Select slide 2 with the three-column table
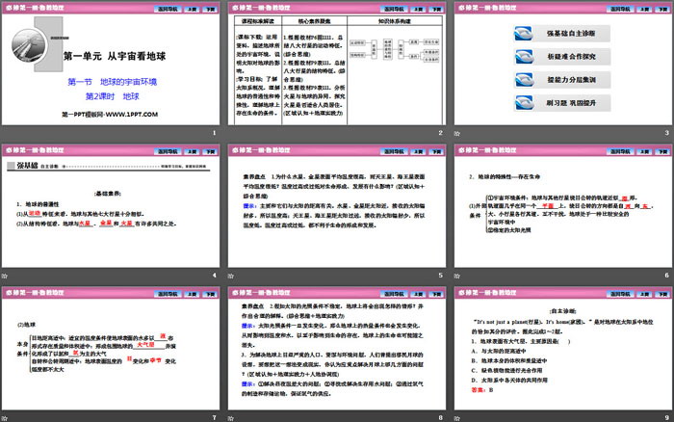 tap(337, 64)
